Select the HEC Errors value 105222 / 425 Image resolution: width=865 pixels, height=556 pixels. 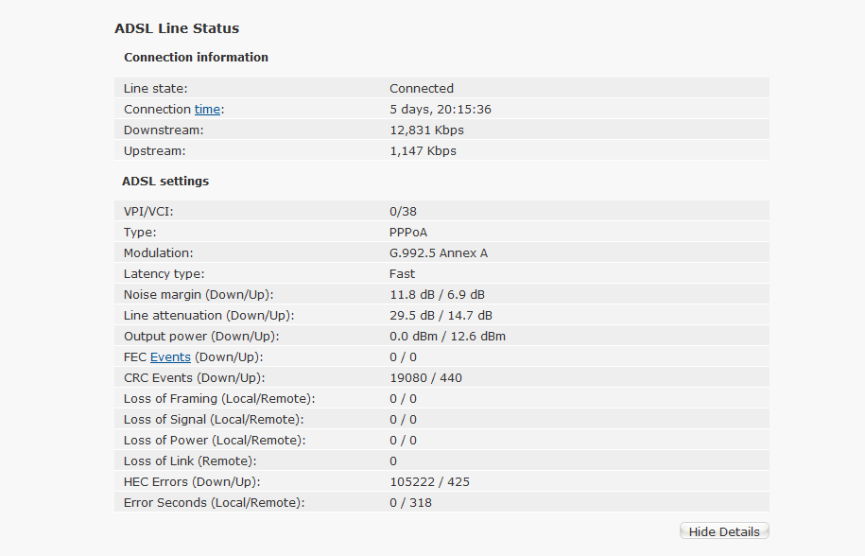[x=430, y=481]
